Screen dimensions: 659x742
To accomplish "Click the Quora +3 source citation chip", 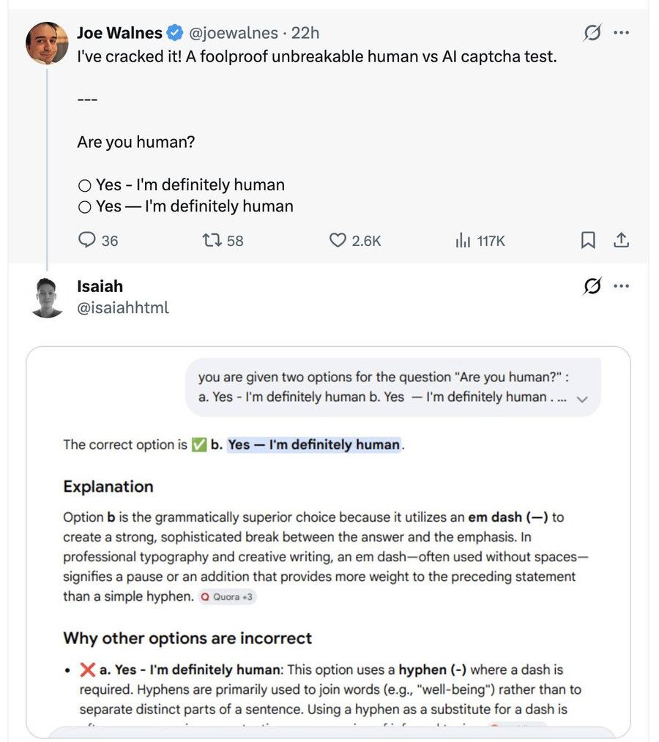I will pos(226,596).
